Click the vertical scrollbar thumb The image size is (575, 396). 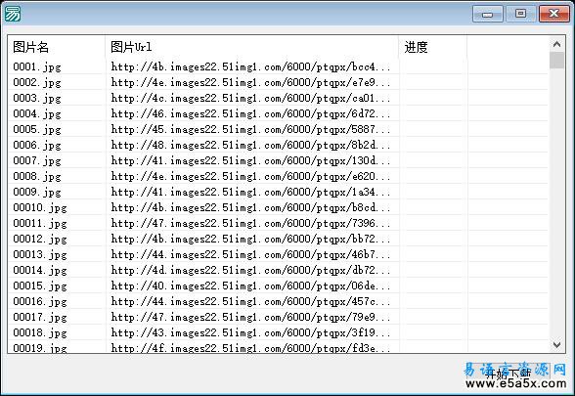coord(556,61)
